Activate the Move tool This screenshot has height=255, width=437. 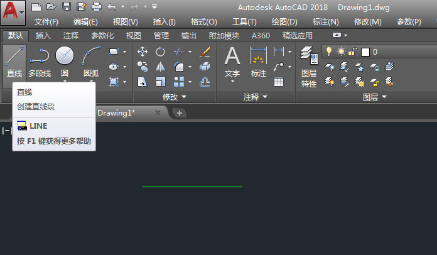[143, 52]
